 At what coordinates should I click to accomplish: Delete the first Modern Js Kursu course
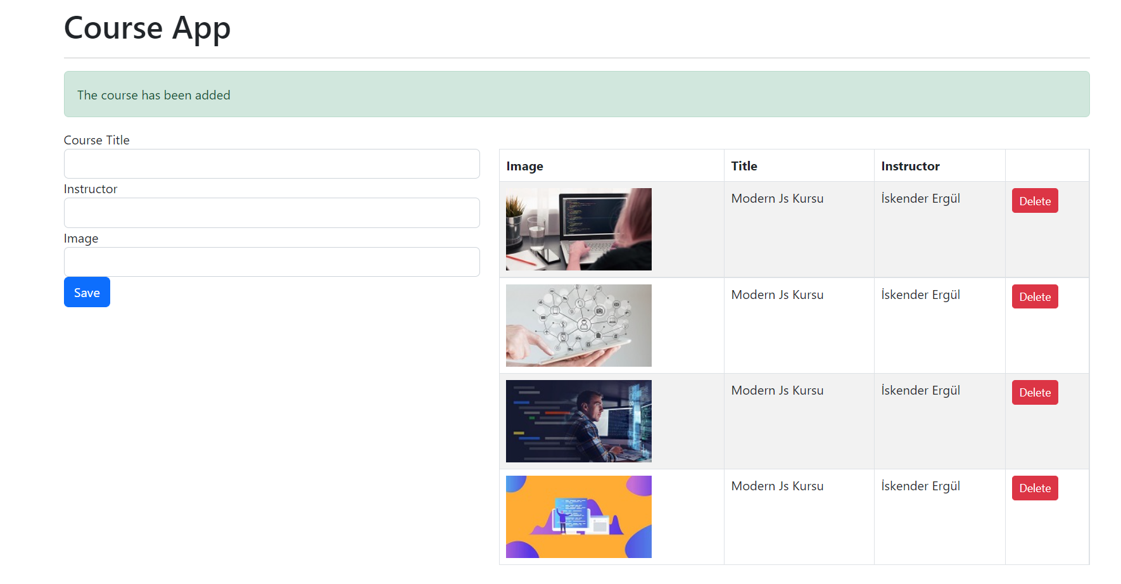tap(1034, 200)
